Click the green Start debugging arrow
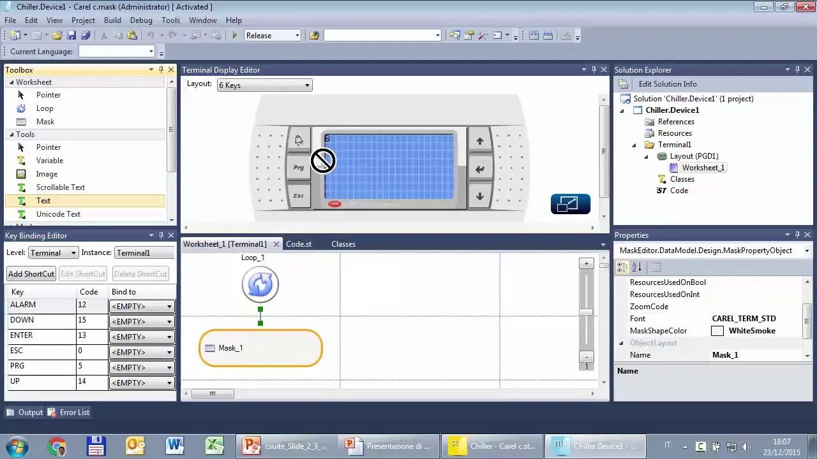817x459 pixels. (x=235, y=36)
